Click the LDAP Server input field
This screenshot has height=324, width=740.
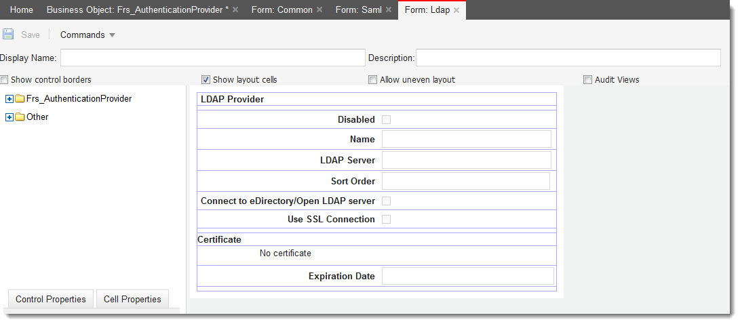coord(466,161)
